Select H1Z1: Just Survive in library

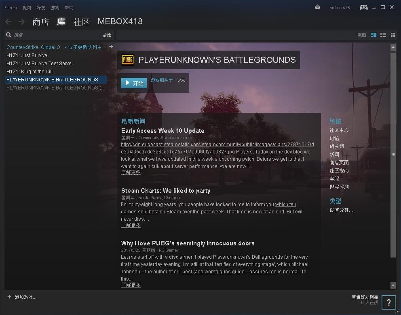(x=27, y=55)
